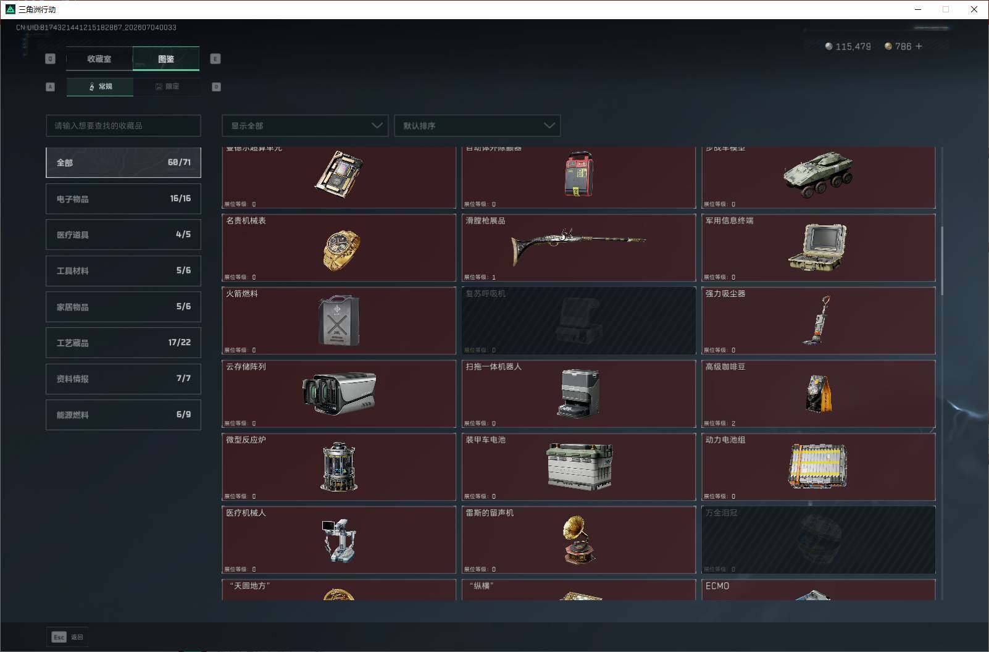The height and width of the screenshot is (652, 989).
Task: Click the silver coin 115,479 currency icon
Action: coord(828,46)
